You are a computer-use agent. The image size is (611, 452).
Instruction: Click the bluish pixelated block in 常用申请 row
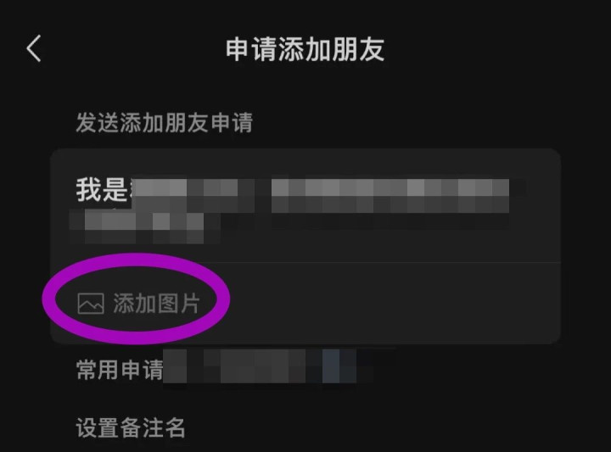coord(331,366)
